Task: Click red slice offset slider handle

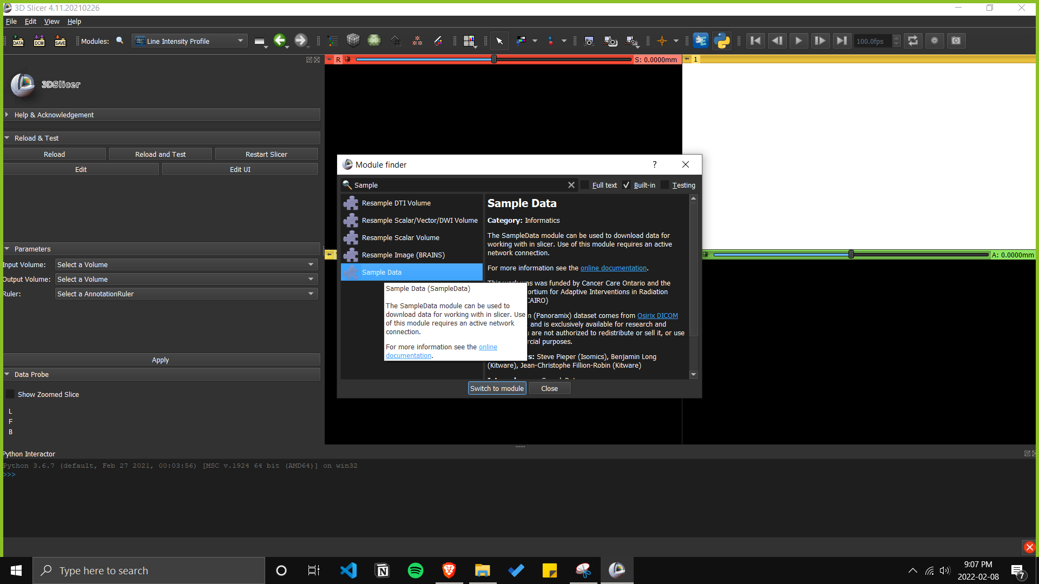Action: tap(494, 59)
